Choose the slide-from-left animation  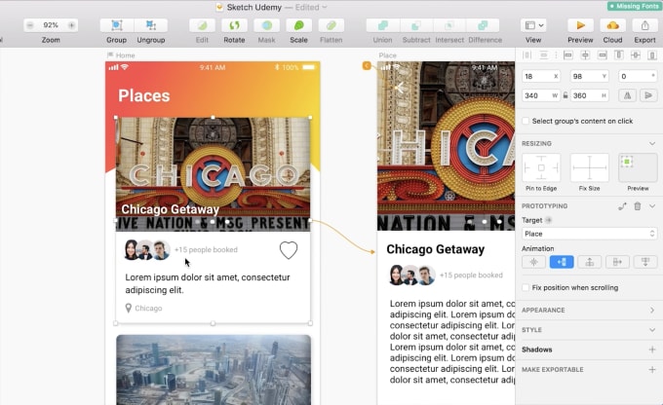617,262
